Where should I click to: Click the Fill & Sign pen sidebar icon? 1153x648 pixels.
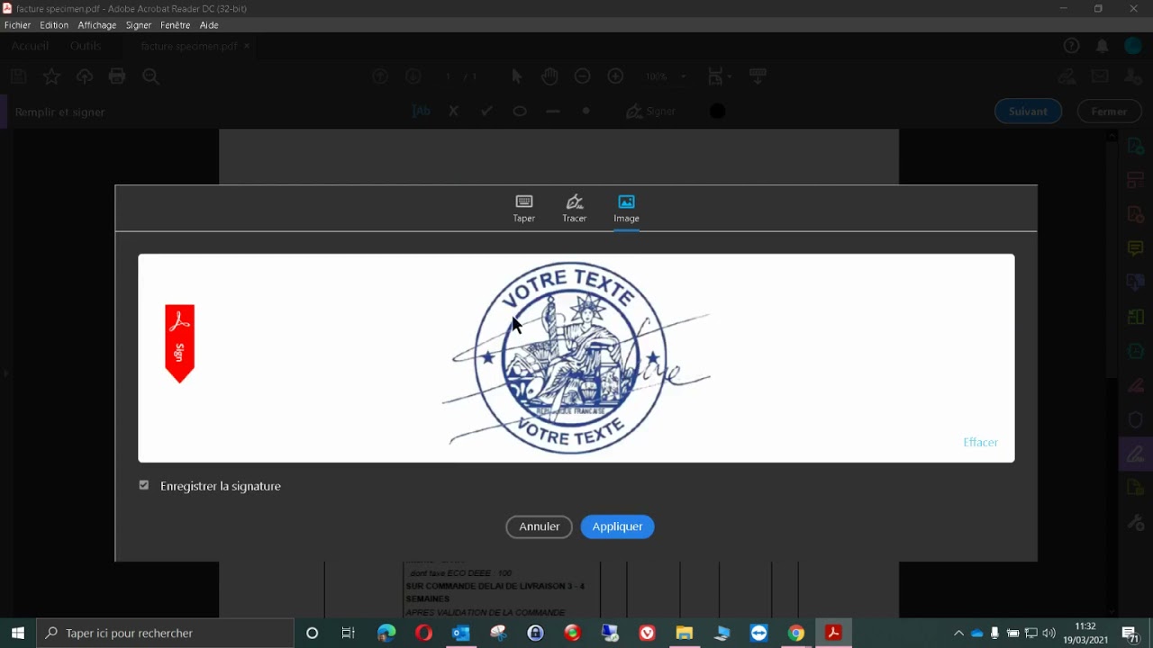coord(1135,454)
